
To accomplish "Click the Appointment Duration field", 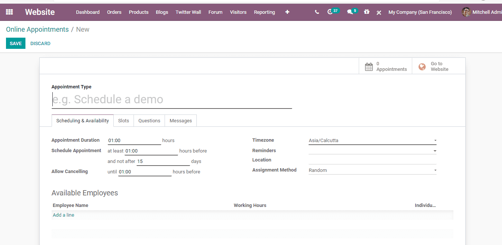I will [134, 141].
